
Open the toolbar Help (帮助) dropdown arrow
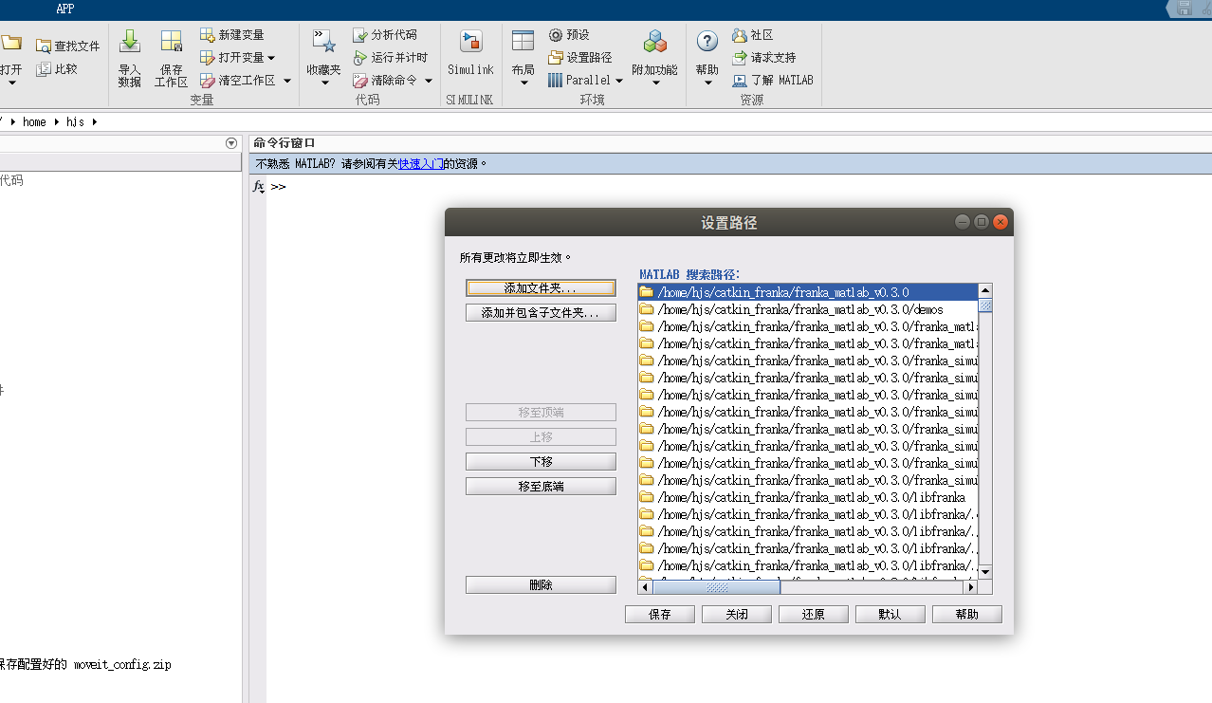click(707, 83)
